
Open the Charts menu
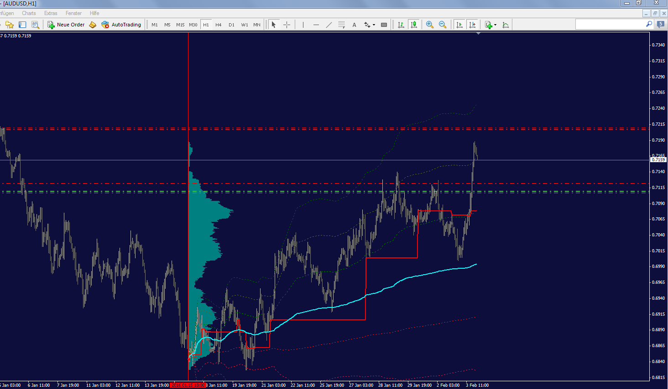[x=29, y=13]
